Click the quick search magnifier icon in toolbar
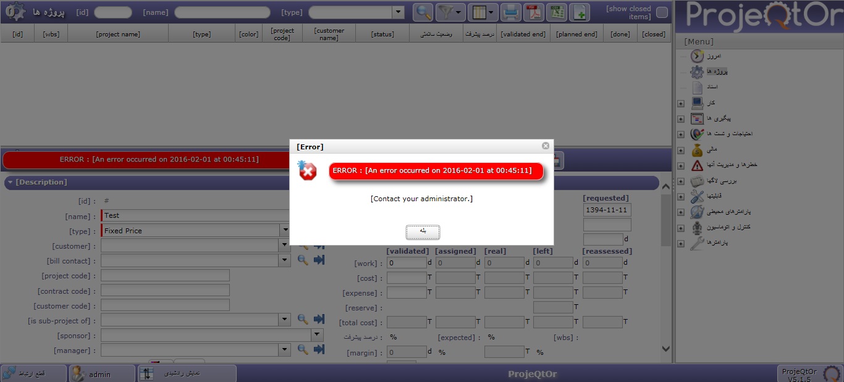Viewport: 844px width, 382px height. click(x=423, y=12)
